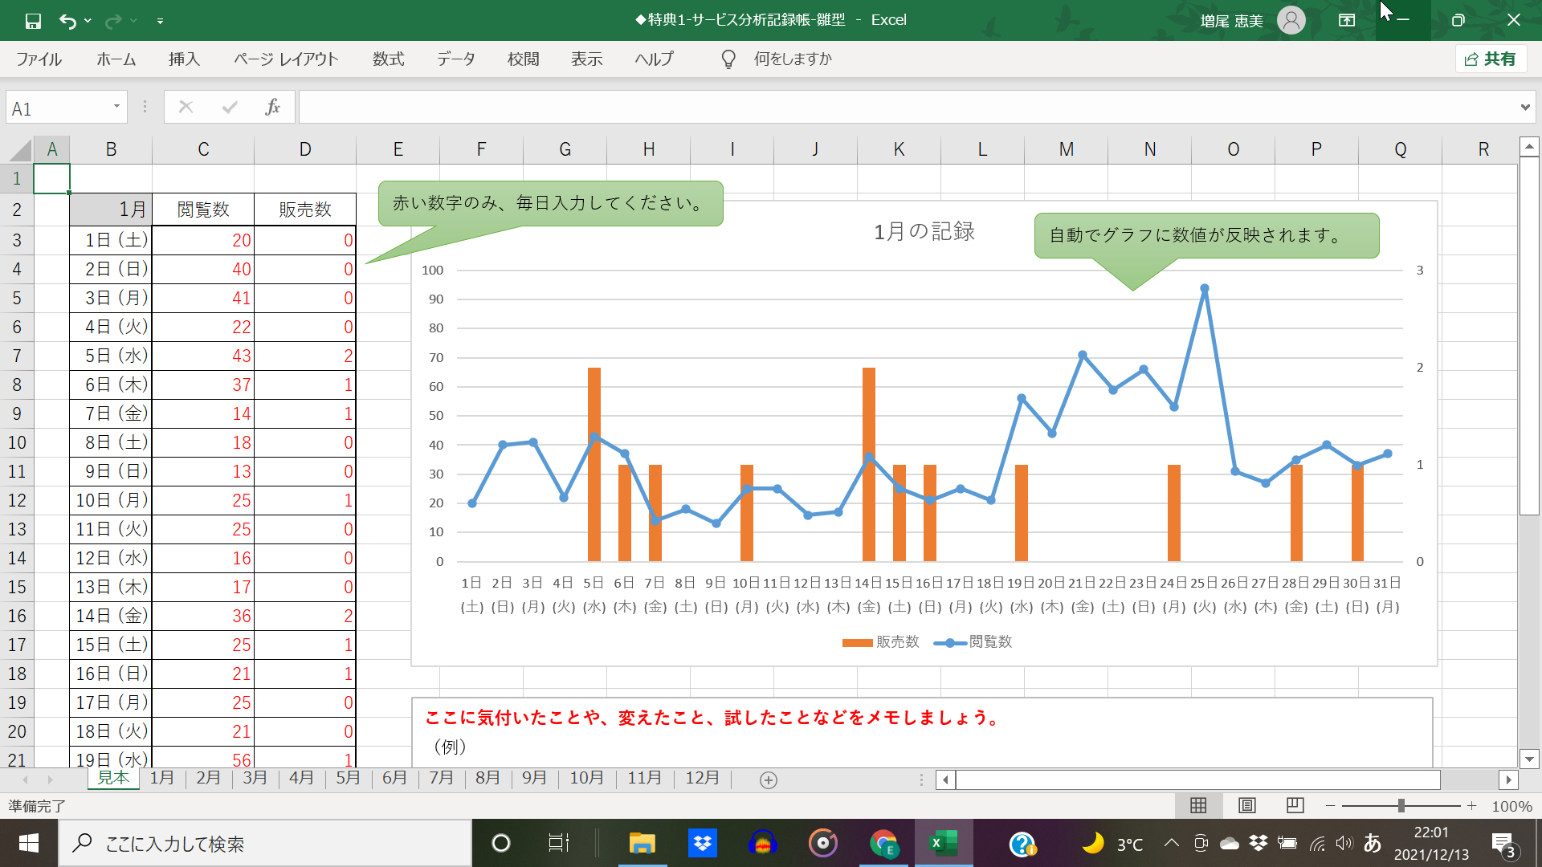
Task: Click the lightbulb Tell Me icon
Action: 728,59
